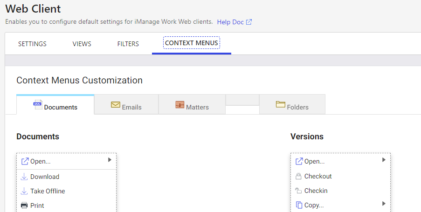Click the Download arrow icon in Documents menu
This screenshot has height=212, width=421.
tap(24, 177)
